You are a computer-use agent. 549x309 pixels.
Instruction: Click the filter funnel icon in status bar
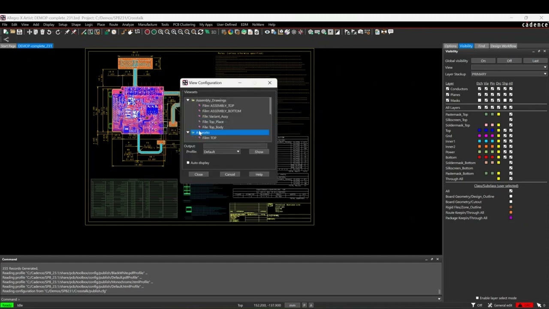coord(473,305)
